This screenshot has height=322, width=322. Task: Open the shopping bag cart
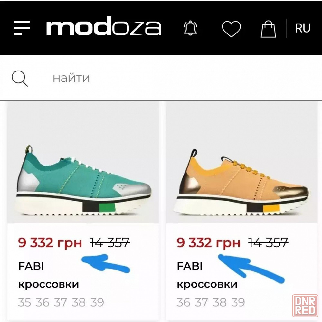pos(268,29)
